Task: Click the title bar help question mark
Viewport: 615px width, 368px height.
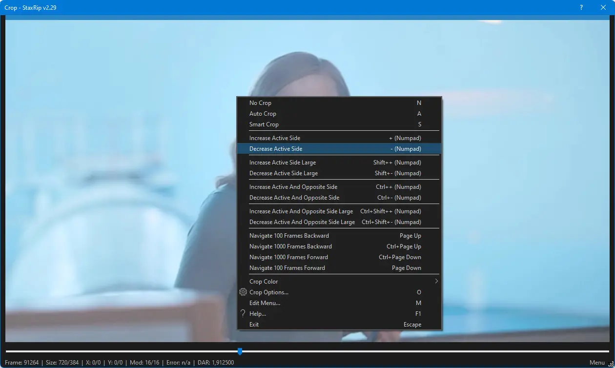Action: (x=581, y=8)
